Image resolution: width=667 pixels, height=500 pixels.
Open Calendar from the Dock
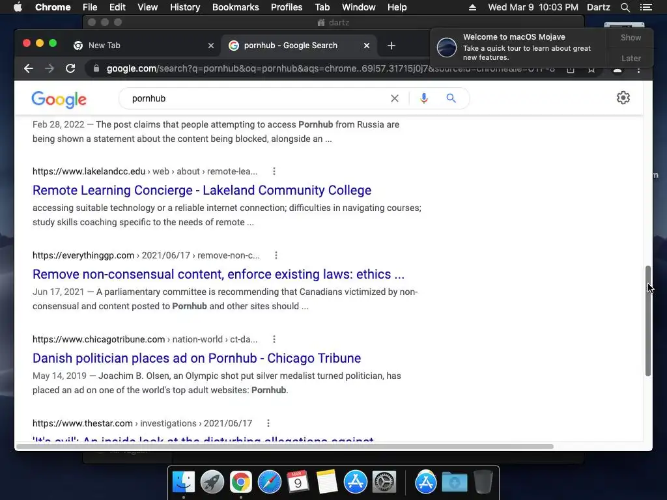tap(298, 482)
